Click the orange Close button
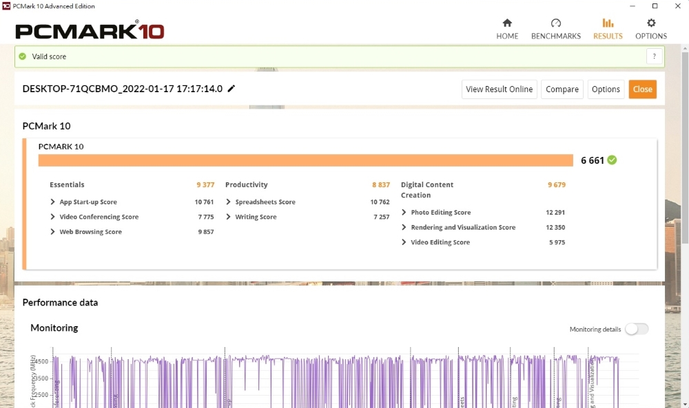This screenshot has width=689, height=408. [642, 89]
